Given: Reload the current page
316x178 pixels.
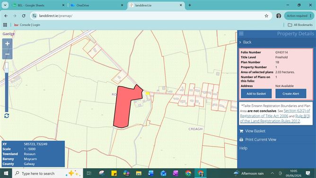Looking at the screenshot, I should (24, 16).
